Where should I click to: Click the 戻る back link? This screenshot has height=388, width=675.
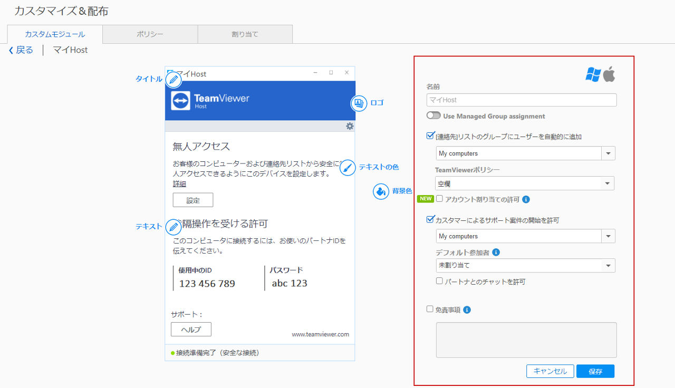click(x=21, y=50)
